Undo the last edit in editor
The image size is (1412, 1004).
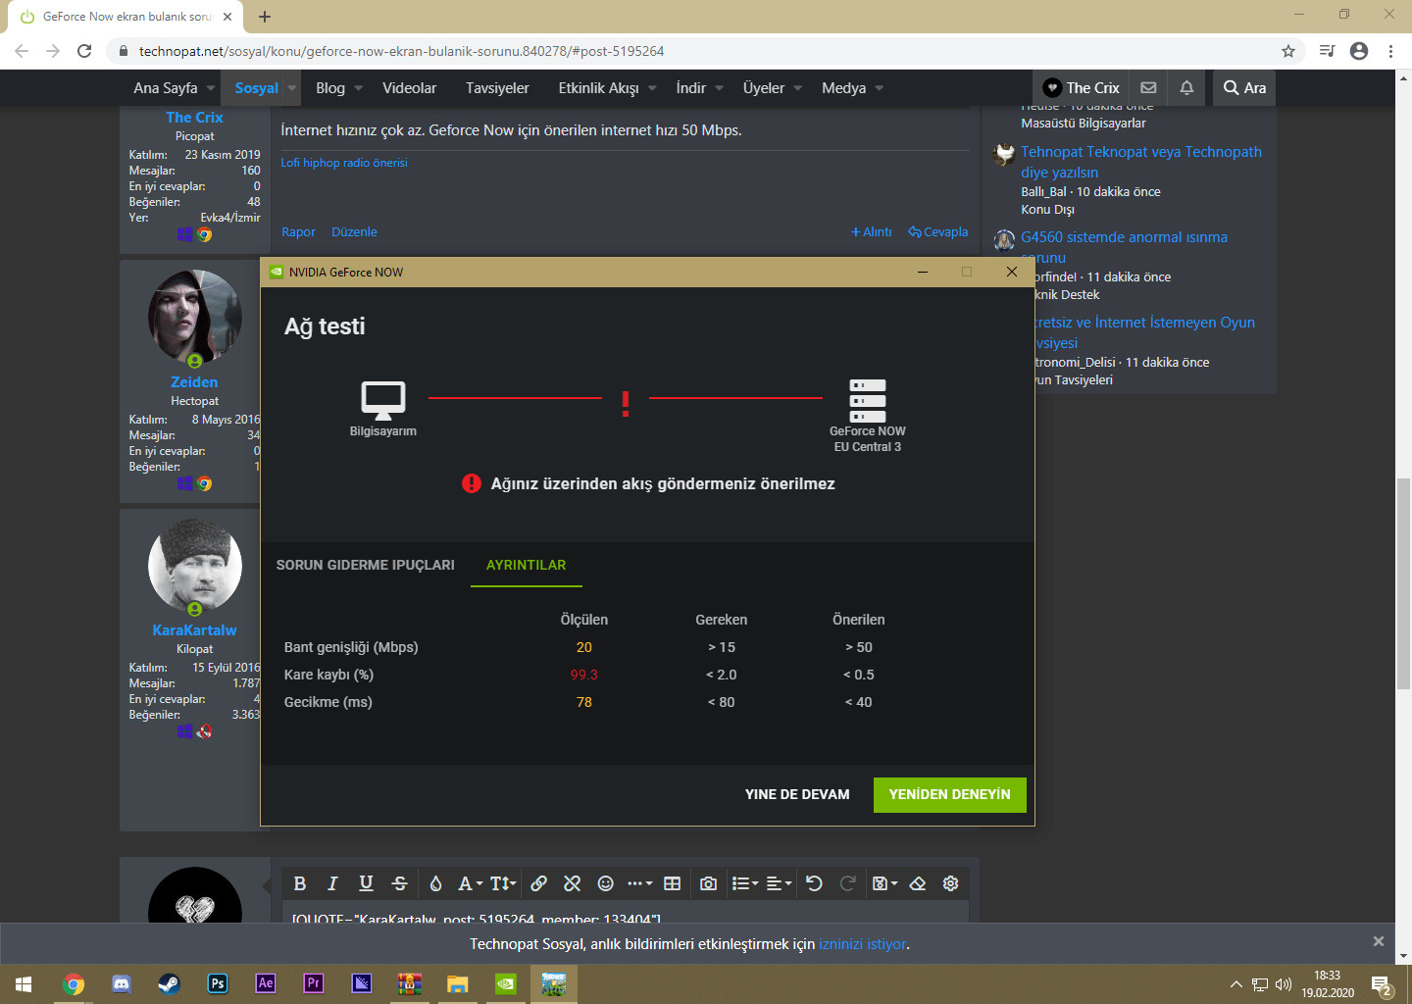point(814,883)
